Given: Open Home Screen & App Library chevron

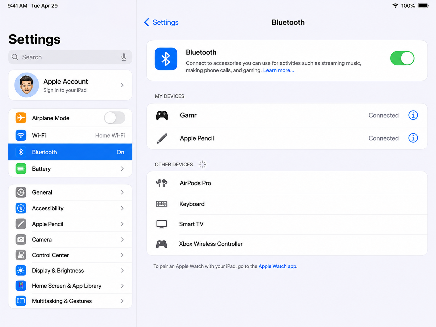Looking at the screenshot, I should (122, 286).
